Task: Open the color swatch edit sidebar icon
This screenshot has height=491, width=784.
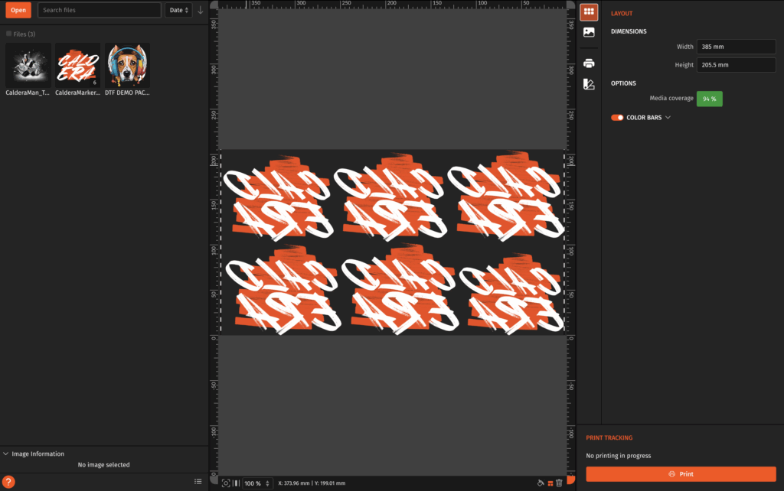Action: (588, 84)
